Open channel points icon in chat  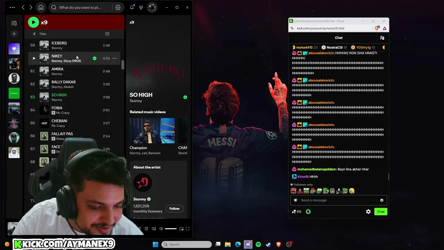coord(297,212)
